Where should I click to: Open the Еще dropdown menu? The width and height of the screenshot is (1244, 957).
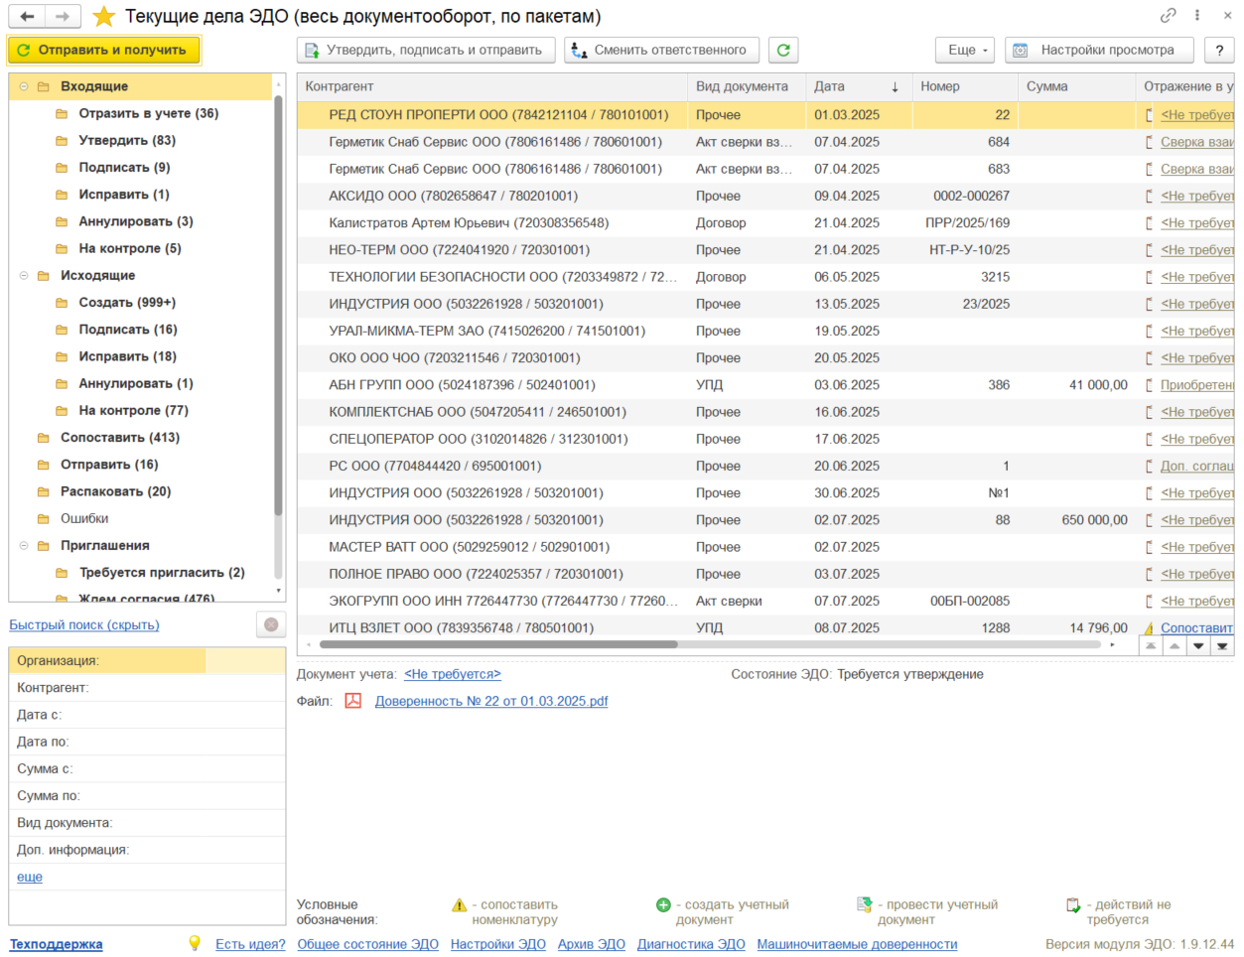tap(965, 50)
